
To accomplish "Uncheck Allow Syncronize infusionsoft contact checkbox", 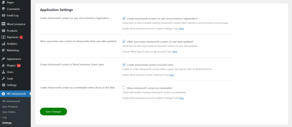I will point(124,41).
